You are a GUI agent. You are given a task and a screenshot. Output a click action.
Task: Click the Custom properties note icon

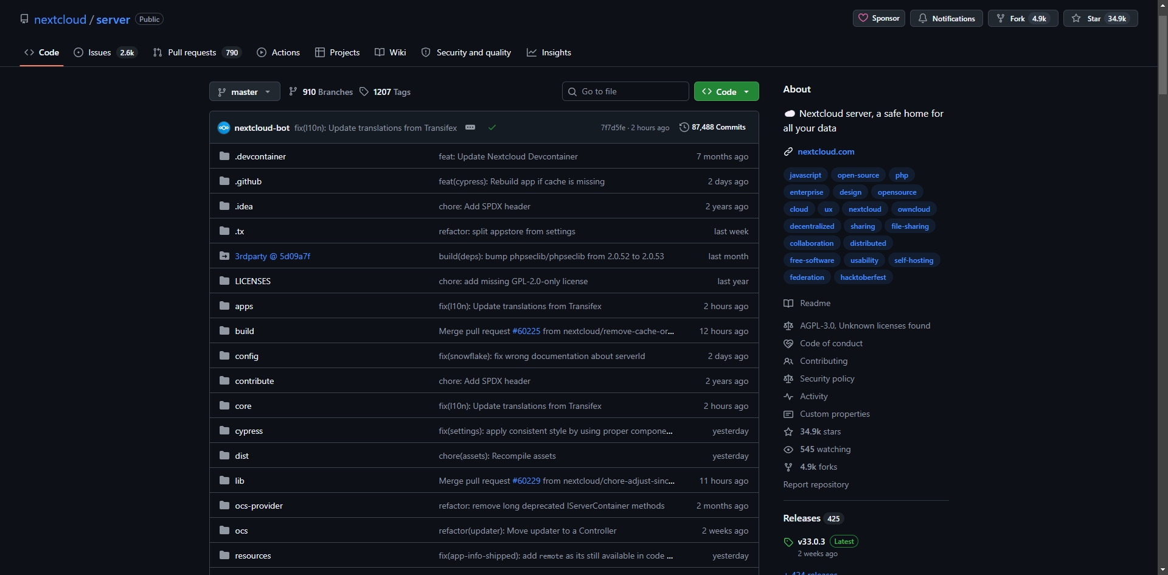click(x=788, y=414)
